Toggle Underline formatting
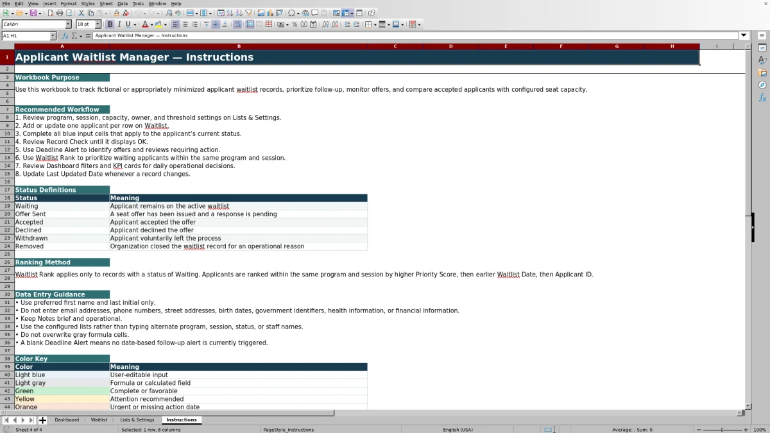770x433 pixels. 128,24
